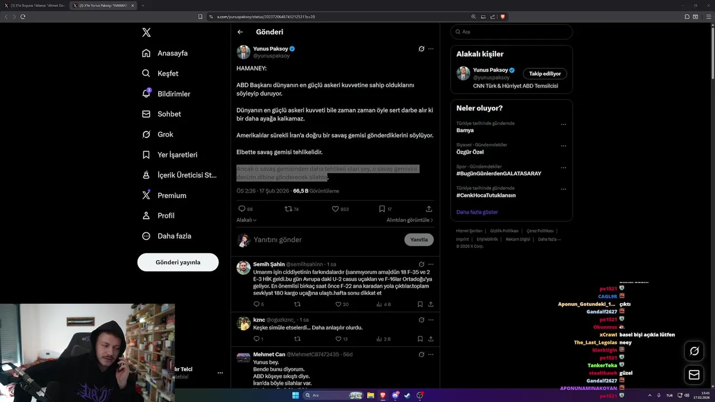Open Premium in the sidebar
Viewport: 715px width, 402px height.
(164, 195)
